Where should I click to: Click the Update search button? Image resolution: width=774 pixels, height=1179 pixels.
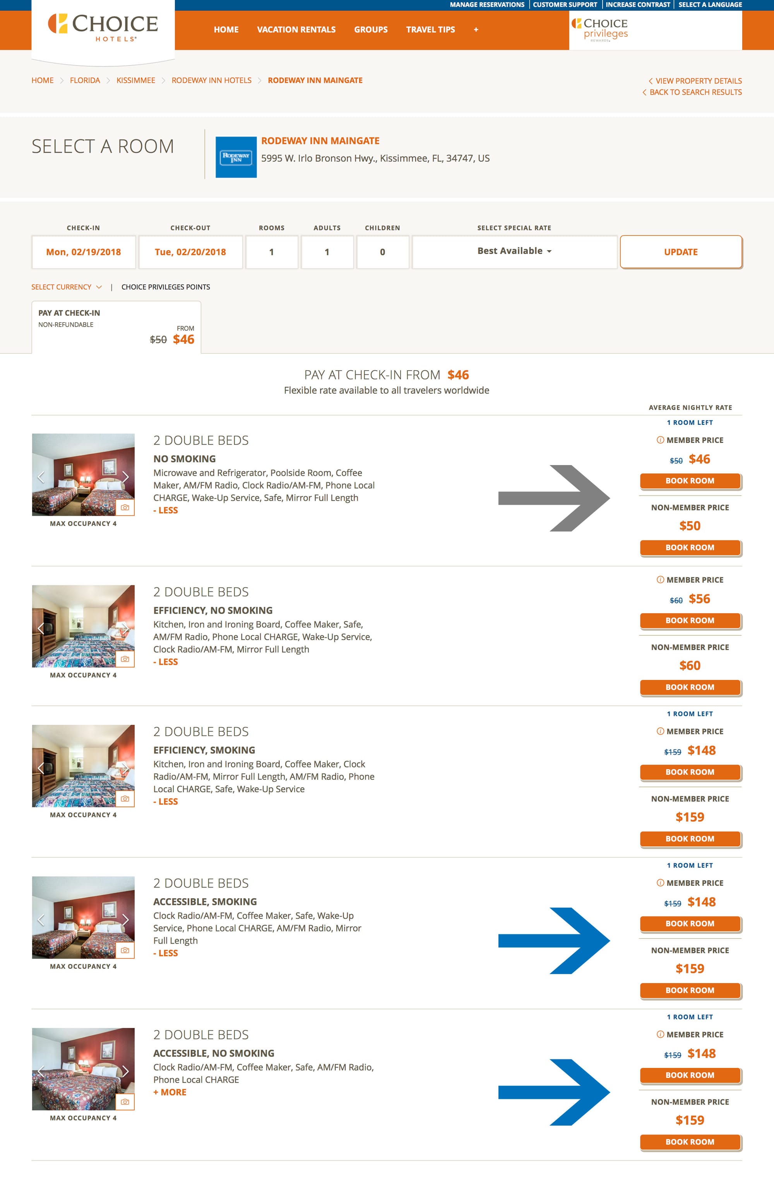[681, 252]
